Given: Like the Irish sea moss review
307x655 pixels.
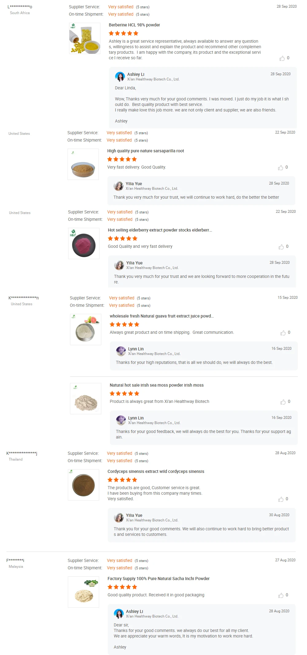Looking at the screenshot, I should click(x=283, y=402).
